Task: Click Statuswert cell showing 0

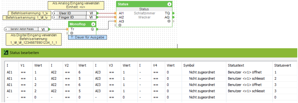Action: tap(284, 97)
